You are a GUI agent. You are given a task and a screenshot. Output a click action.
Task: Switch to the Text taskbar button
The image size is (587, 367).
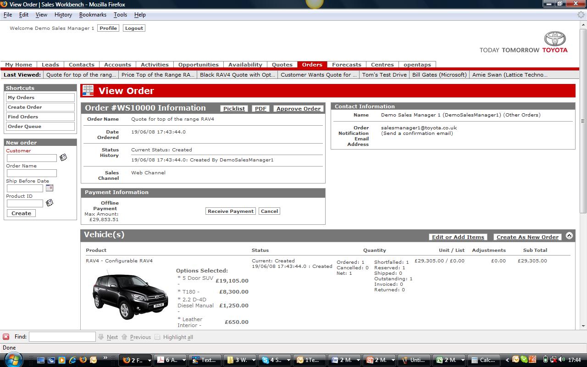[x=205, y=360]
